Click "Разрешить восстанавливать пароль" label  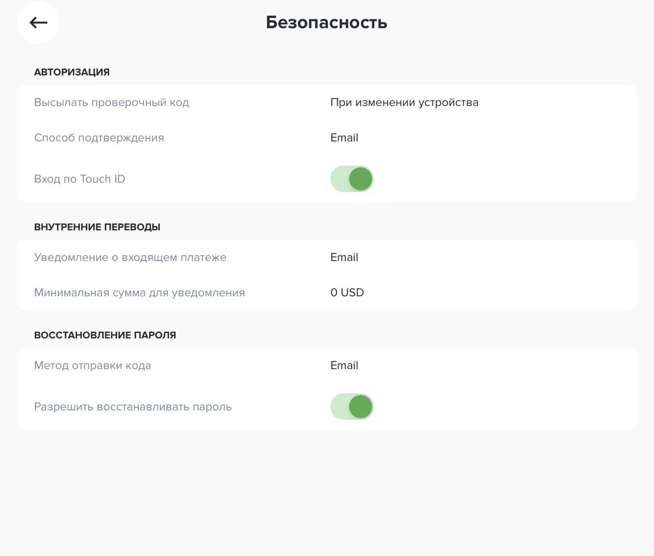pyautogui.click(x=133, y=407)
